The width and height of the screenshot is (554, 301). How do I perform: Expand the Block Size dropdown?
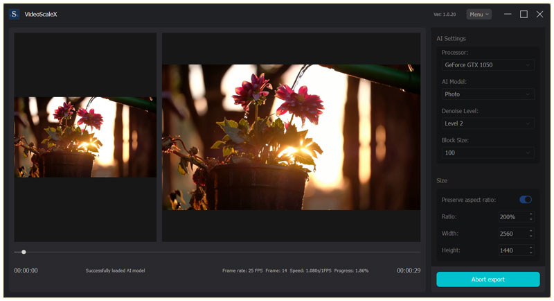[488, 153]
